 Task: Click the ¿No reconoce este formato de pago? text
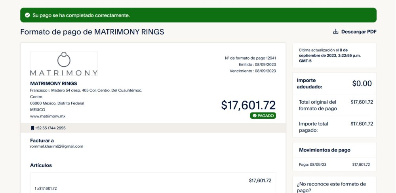click(331, 187)
